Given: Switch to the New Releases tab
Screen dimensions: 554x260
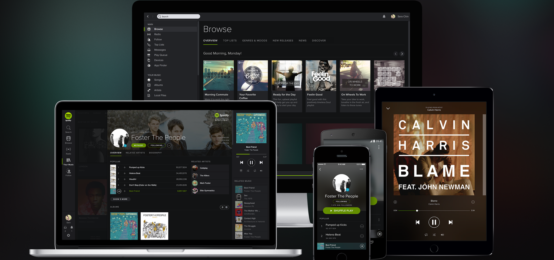Looking at the screenshot, I should point(283,41).
